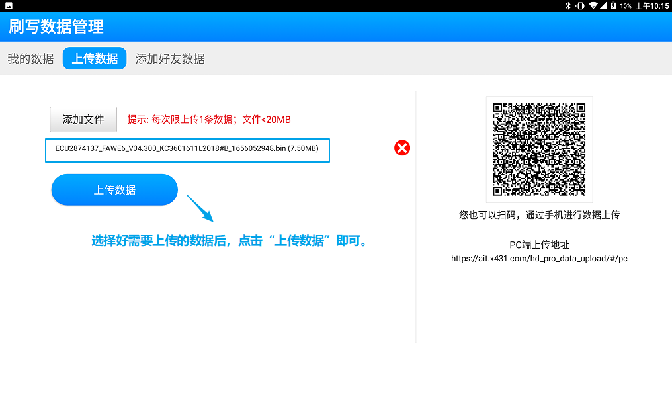Click the 添加文件 button
Screen dimensions: 672x395
(83, 119)
